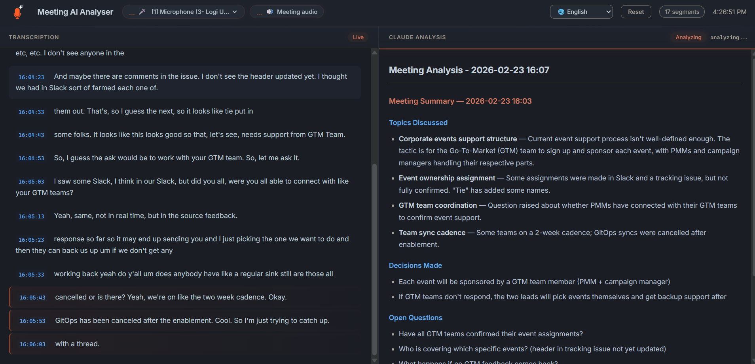Enable Meeting audio capture
Viewport: 755px width, 364px height.
(286, 11)
